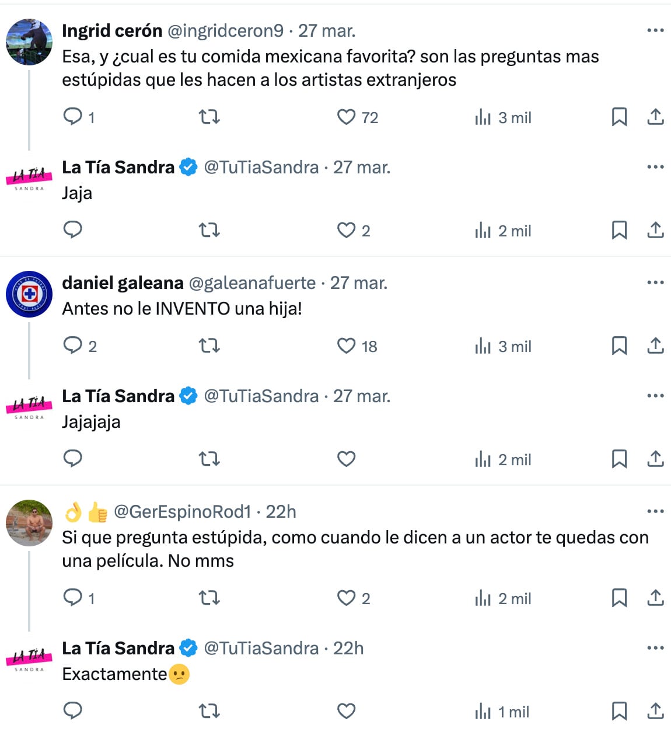Image resolution: width=671 pixels, height=732 pixels.
Task: Open La Tía Sandra's profile name
Action: pyautogui.click(x=117, y=167)
